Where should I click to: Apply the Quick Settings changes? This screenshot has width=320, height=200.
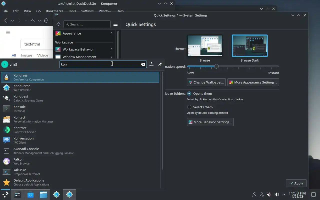pyautogui.click(x=296, y=183)
